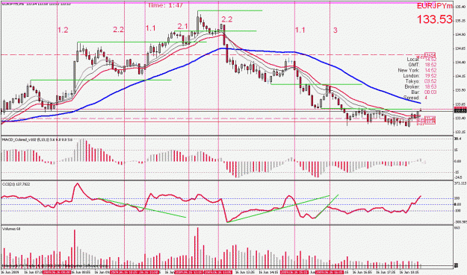This screenshot has width=467, height=275.
Task: Click the 'time: 1:47' label
Action: (x=165, y=5)
